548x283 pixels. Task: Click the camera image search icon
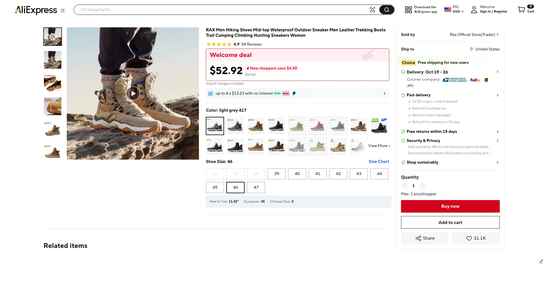point(372,10)
